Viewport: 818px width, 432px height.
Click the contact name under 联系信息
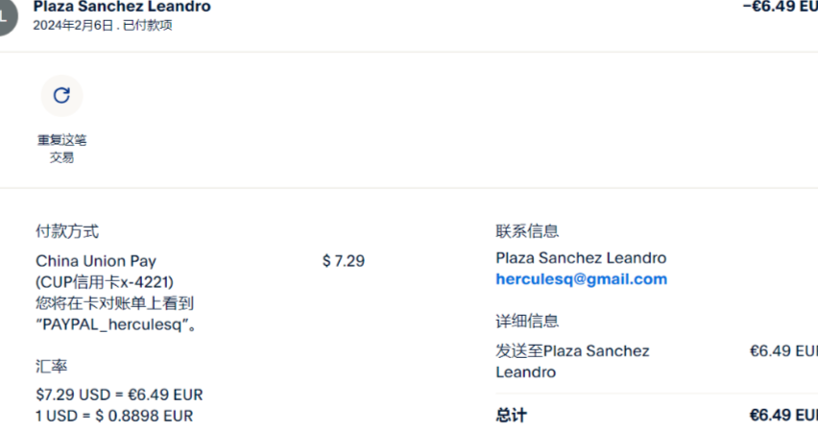pyautogui.click(x=581, y=258)
